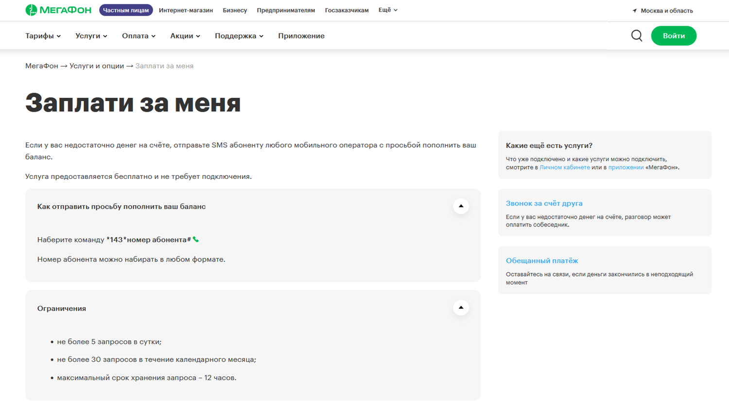Click 'Номер абонента можно набирать' text

(x=131, y=259)
